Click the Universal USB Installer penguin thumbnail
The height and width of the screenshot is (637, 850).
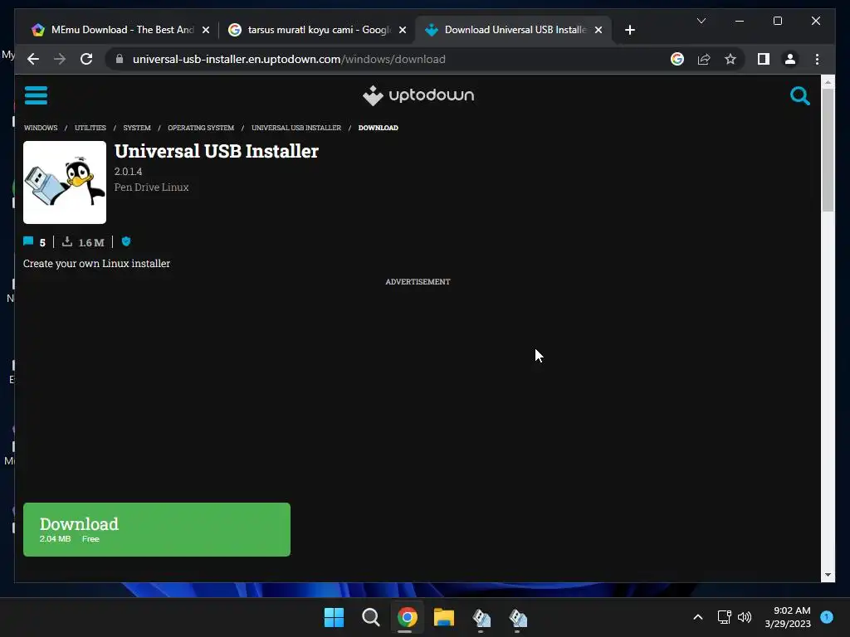coord(65,182)
